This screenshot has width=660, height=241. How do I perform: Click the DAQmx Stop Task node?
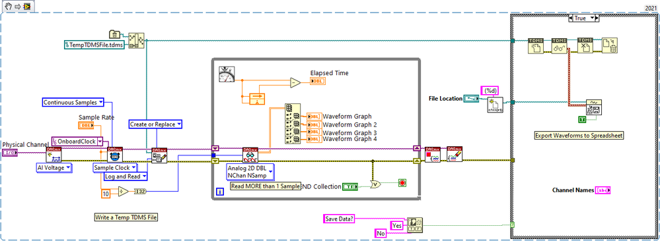coord(433,154)
